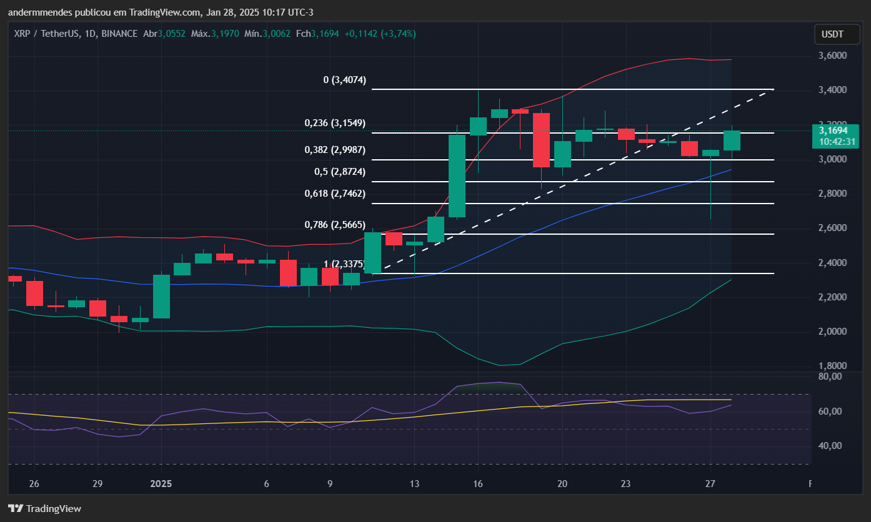Click the Fch closing value 3,1694 in header

(325, 34)
